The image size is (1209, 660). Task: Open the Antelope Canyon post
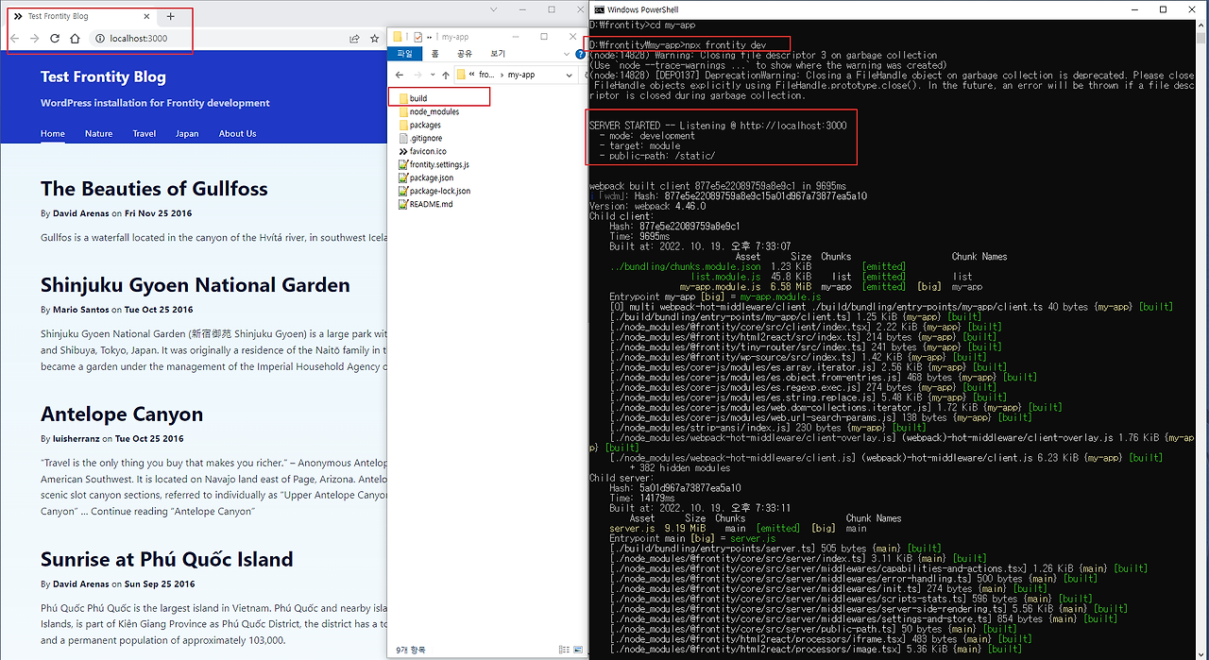(122, 415)
